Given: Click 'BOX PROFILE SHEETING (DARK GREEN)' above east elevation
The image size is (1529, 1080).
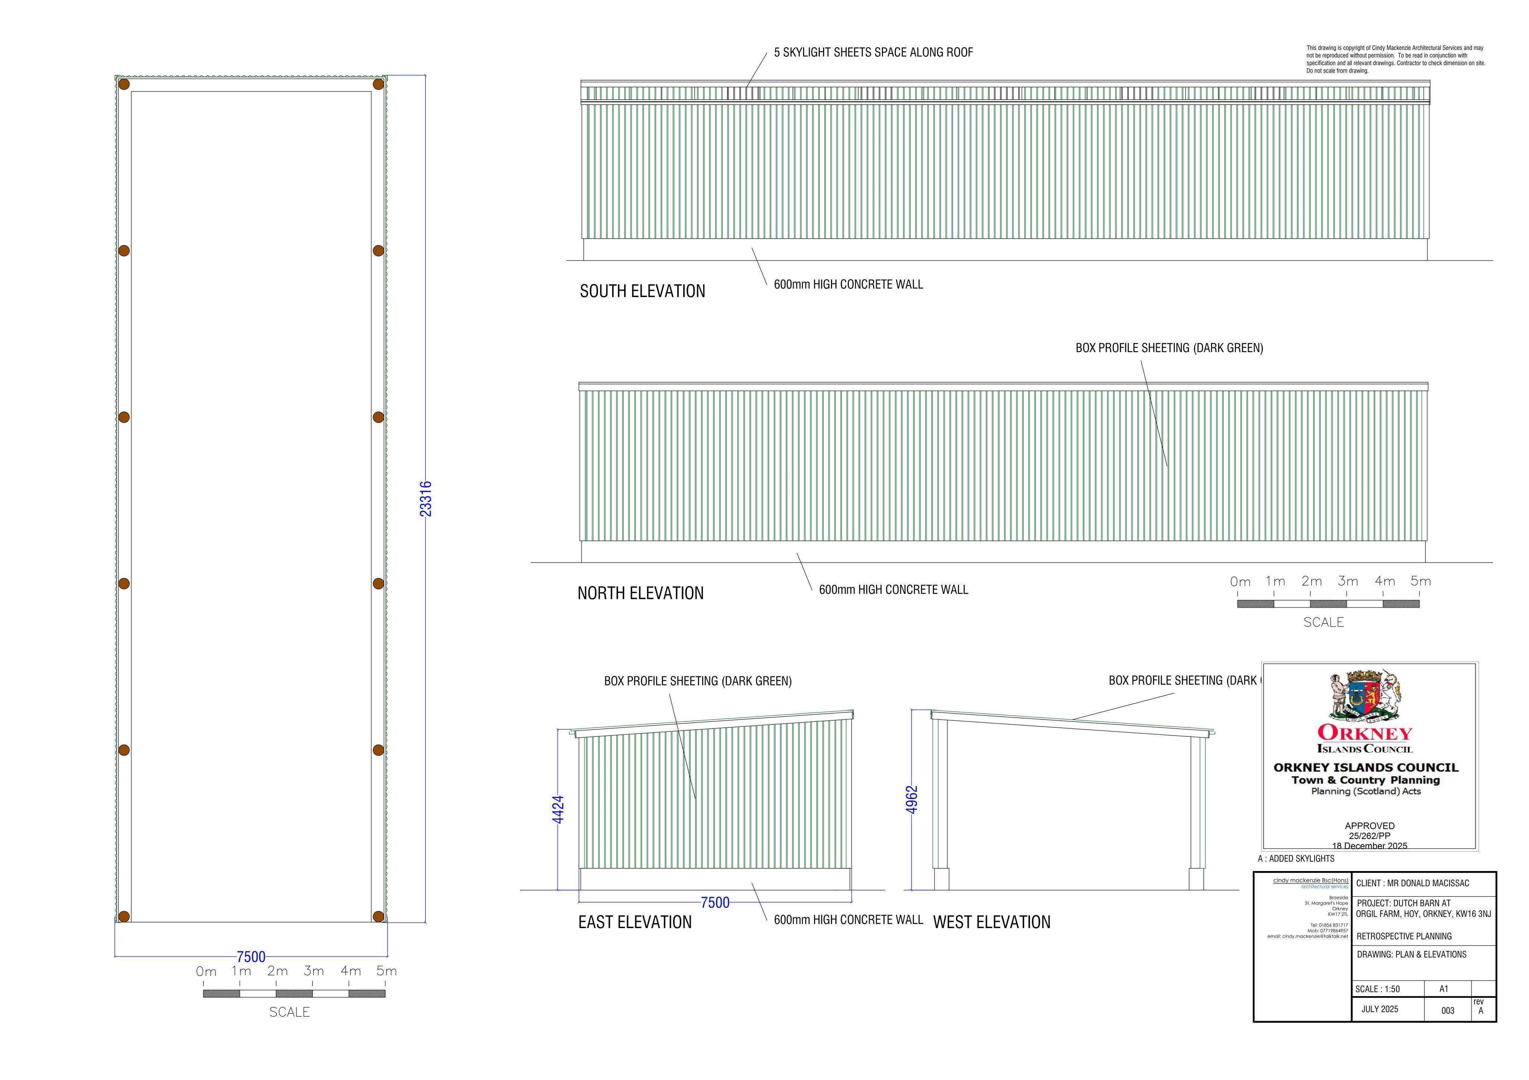Looking at the screenshot, I should (698, 681).
